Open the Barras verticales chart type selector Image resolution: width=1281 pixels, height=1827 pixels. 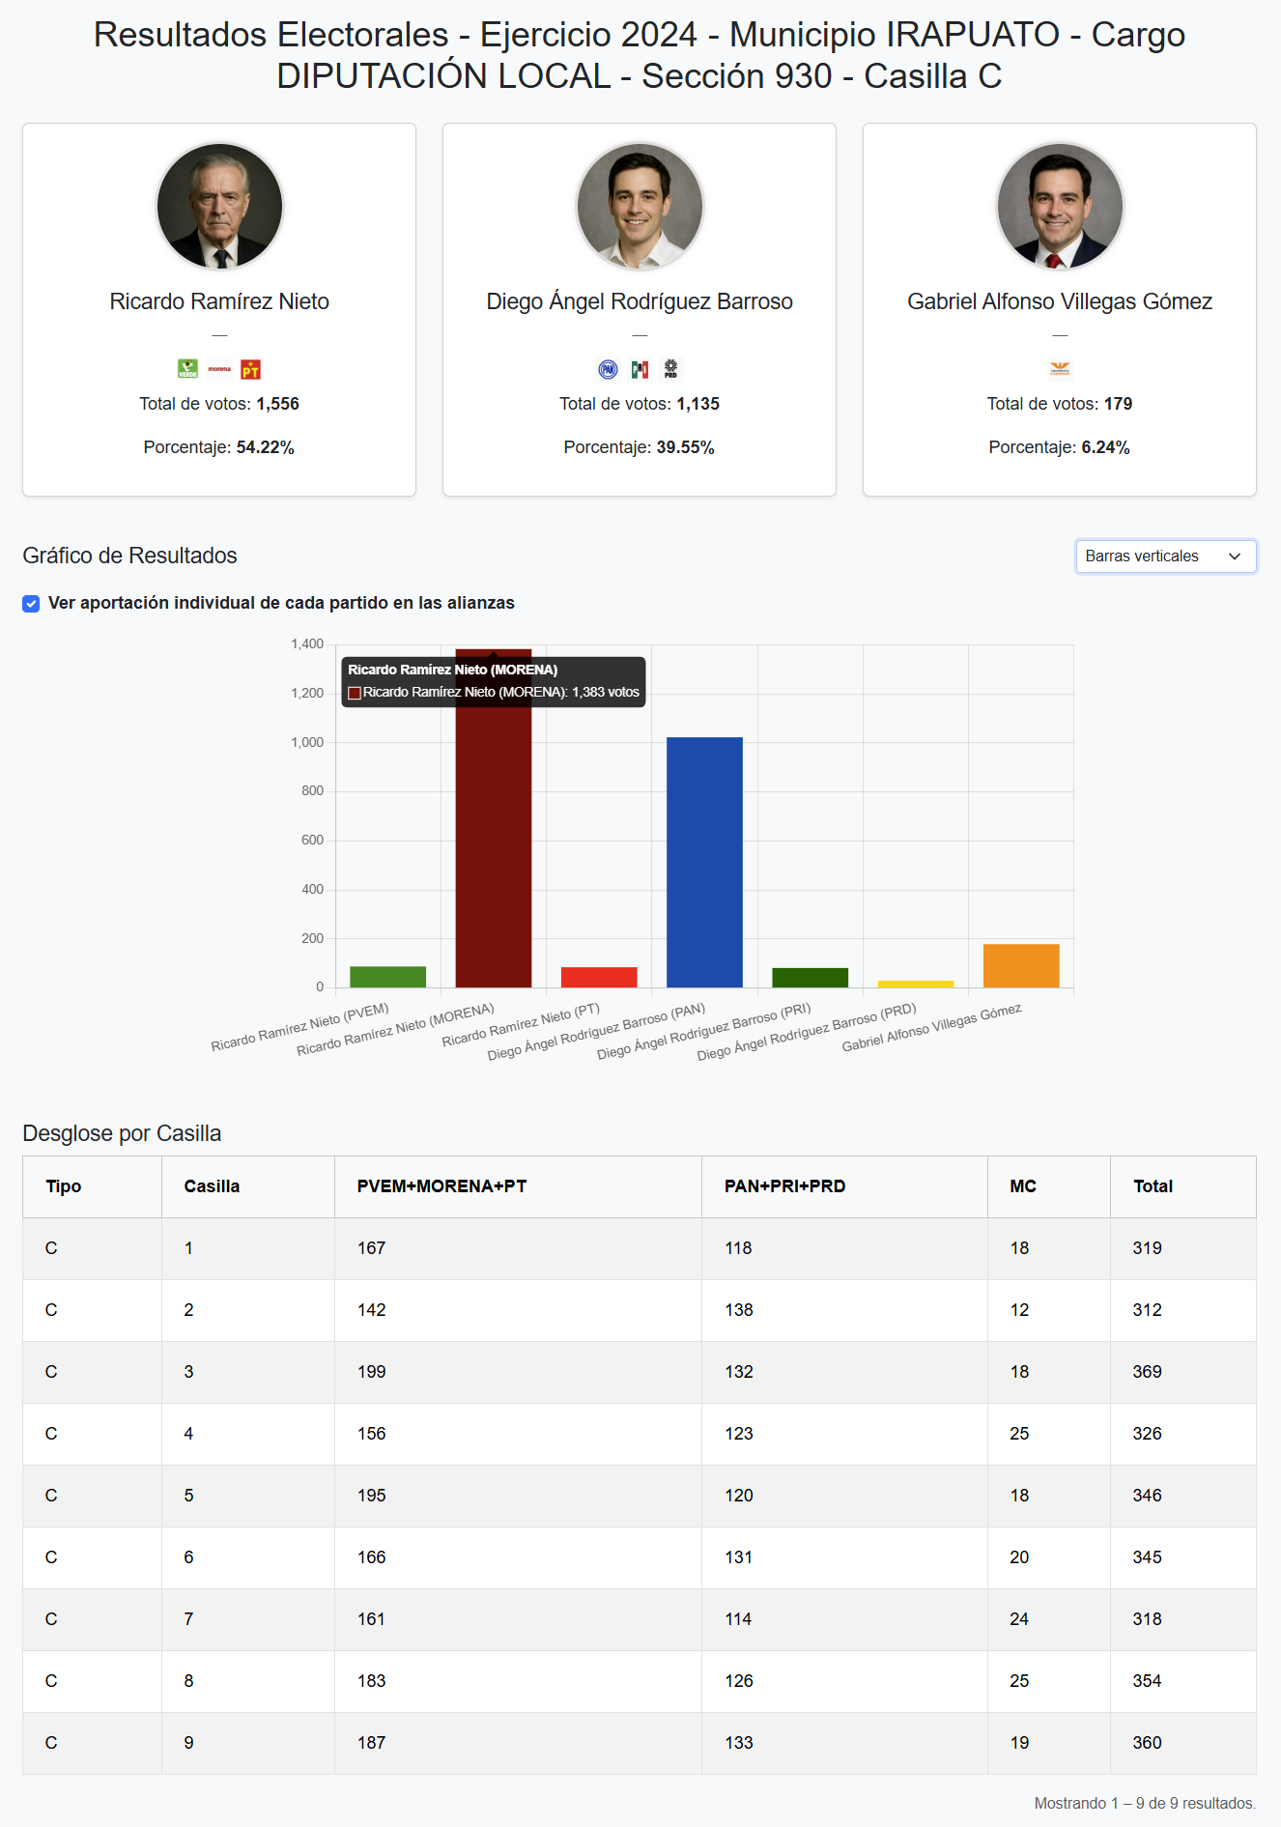[x=1164, y=557]
